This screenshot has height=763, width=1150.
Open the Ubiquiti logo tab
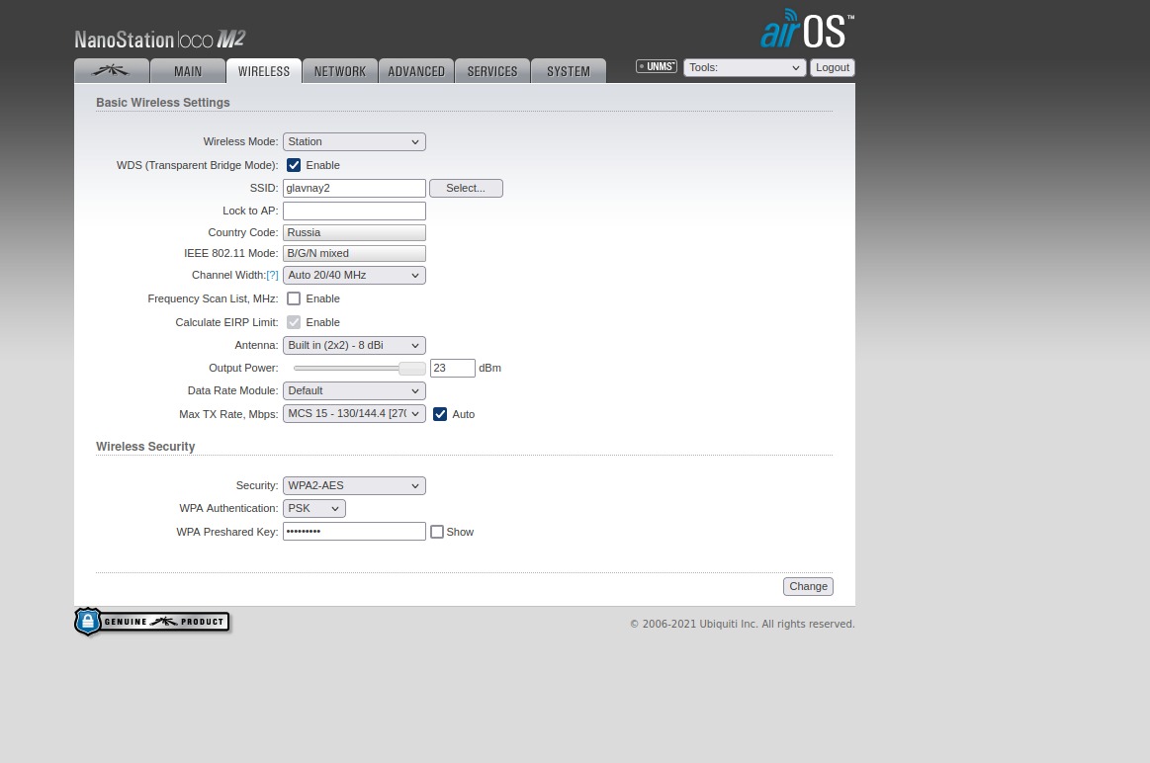[x=112, y=71]
